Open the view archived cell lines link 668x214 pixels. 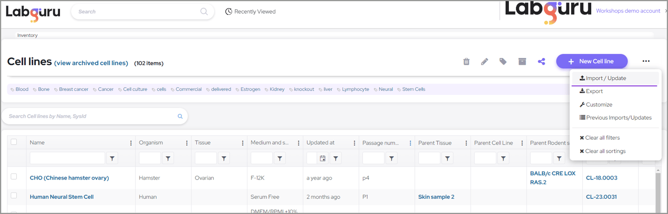91,63
